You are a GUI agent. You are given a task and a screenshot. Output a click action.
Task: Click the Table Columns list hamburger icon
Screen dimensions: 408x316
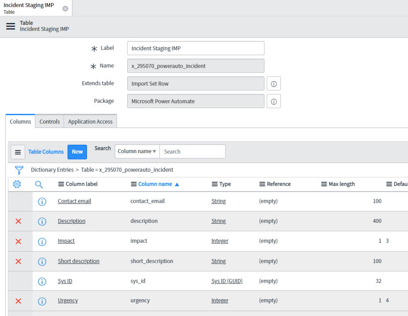(18, 152)
